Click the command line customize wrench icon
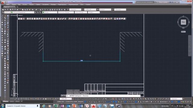The height and width of the screenshot is (108, 193). coord(65,96)
